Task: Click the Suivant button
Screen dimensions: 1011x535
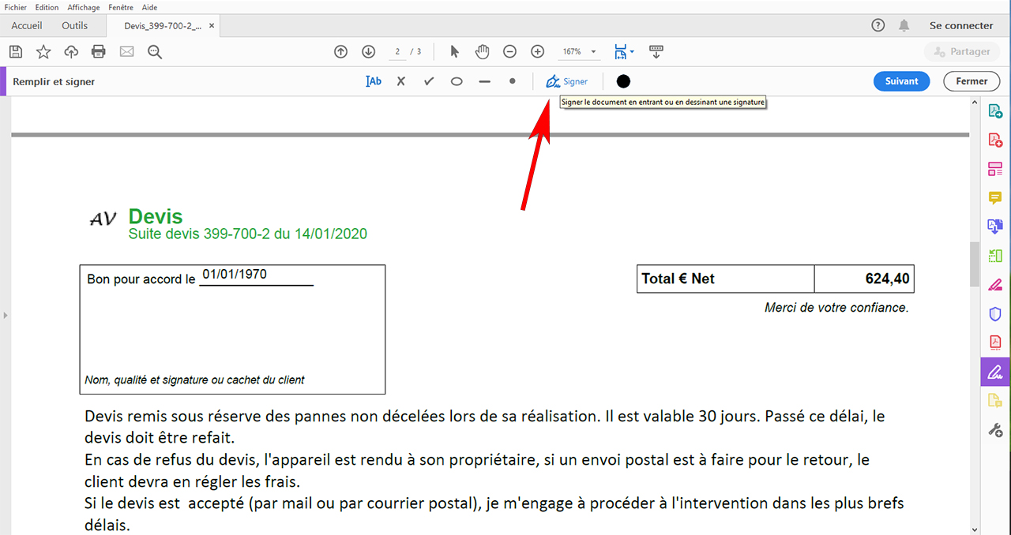Action: click(901, 81)
